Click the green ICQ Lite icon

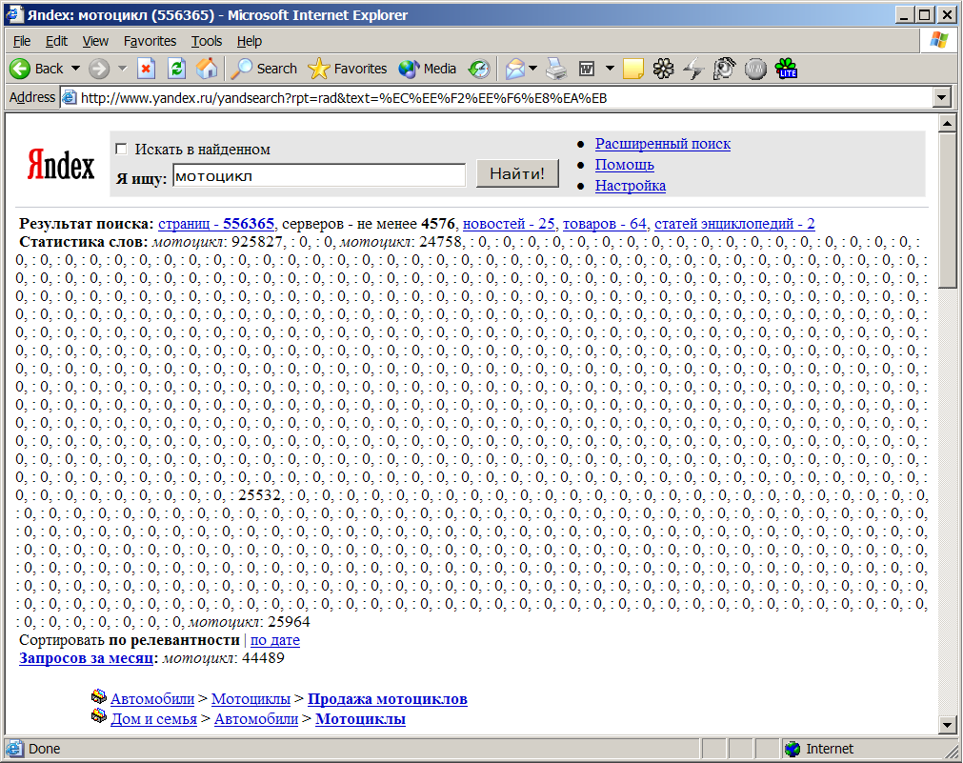pos(786,69)
